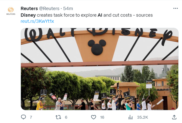Open the view analytics bar chart icon
182x123 pixels.
(x=131, y=117)
